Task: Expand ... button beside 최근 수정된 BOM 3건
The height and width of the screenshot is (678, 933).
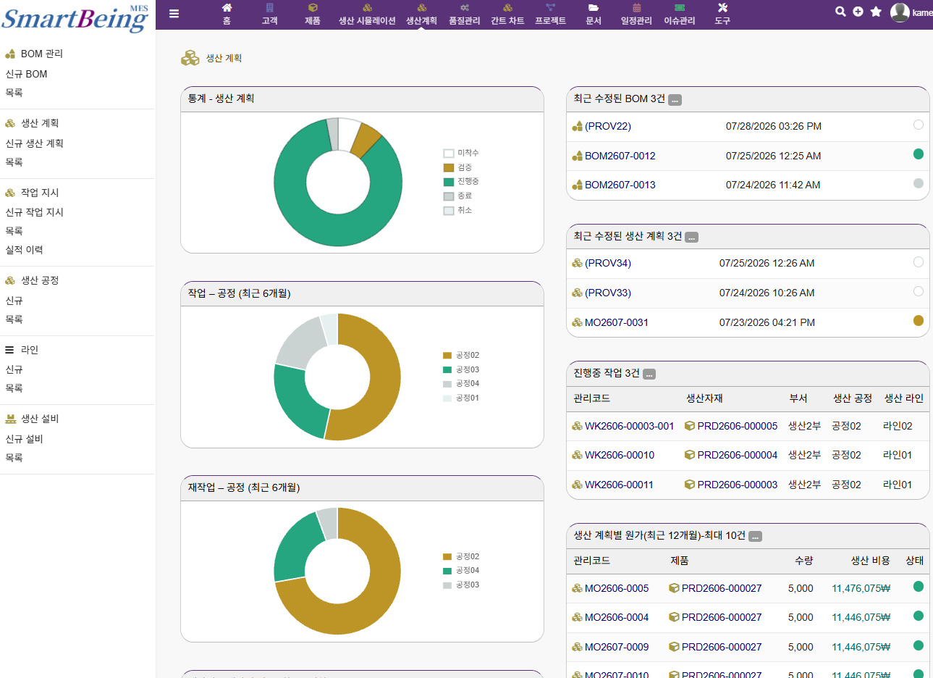Action: (675, 100)
